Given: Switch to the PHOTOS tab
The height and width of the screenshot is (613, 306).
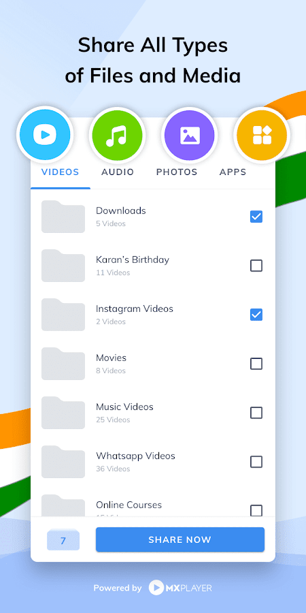Looking at the screenshot, I should point(177,172).
